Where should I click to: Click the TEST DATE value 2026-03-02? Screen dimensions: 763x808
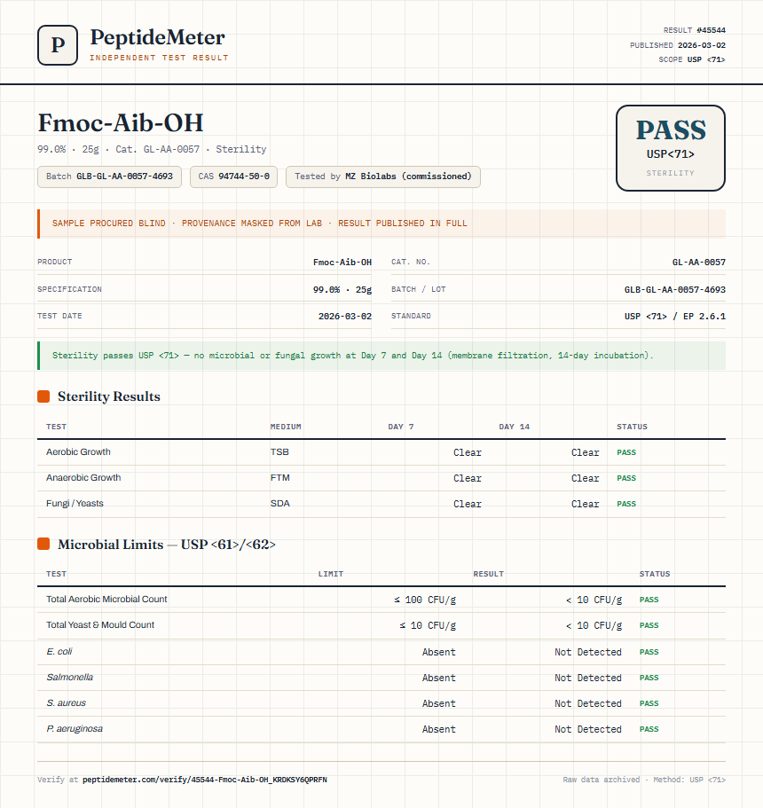345,317
